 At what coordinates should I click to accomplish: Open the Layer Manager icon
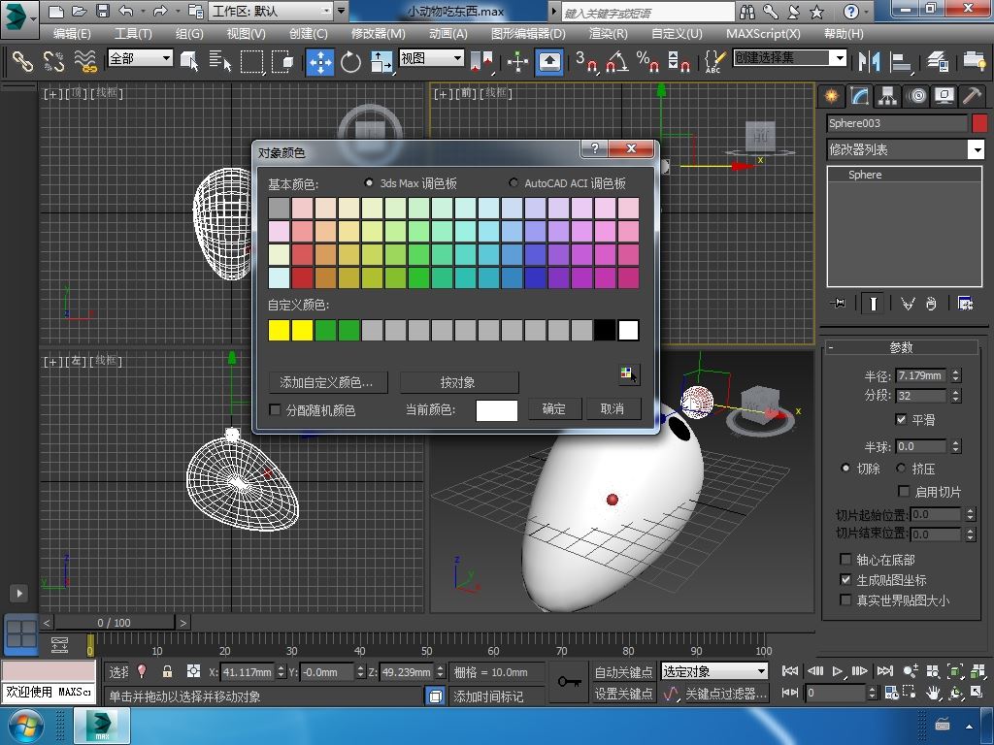pyautogui.click(x=938, y=61)
